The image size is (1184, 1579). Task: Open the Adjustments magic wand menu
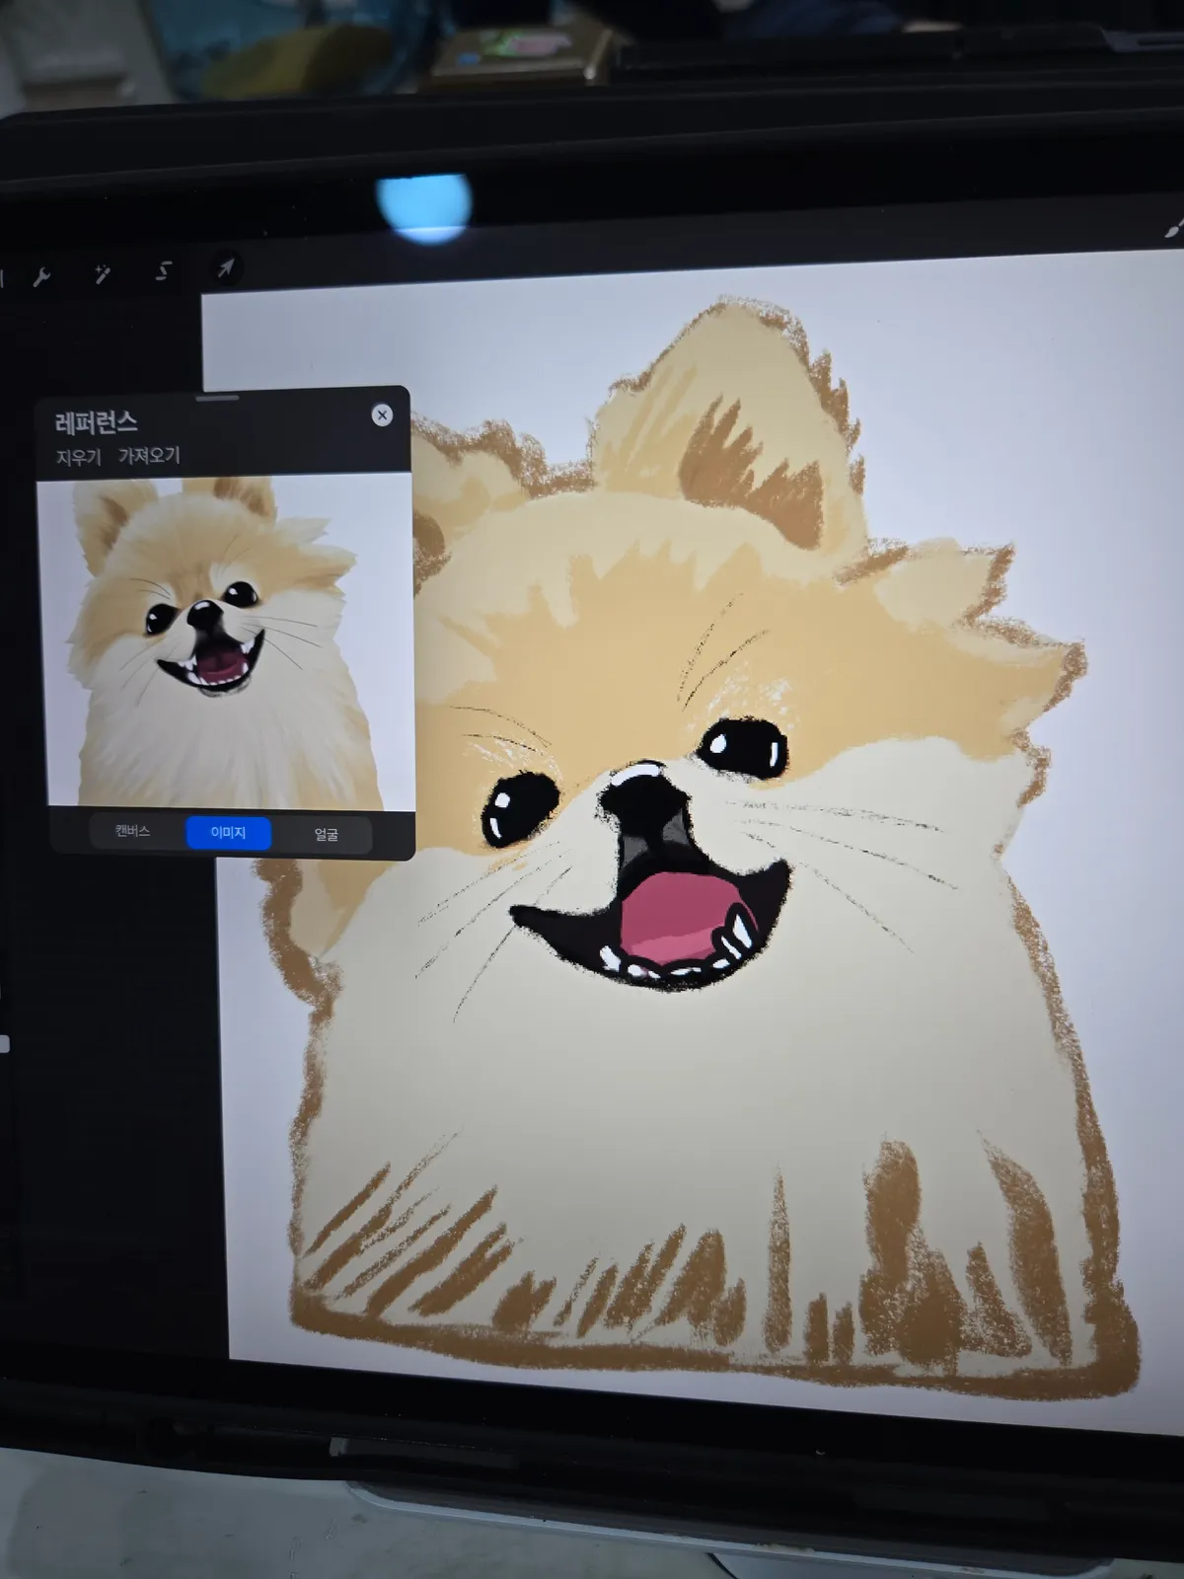coord(103,273)
